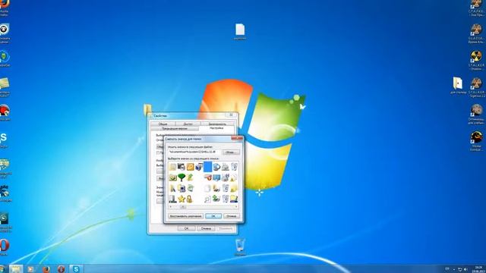Open Firefox from the taskbar

pyautogui.click(x=46, y=269)
